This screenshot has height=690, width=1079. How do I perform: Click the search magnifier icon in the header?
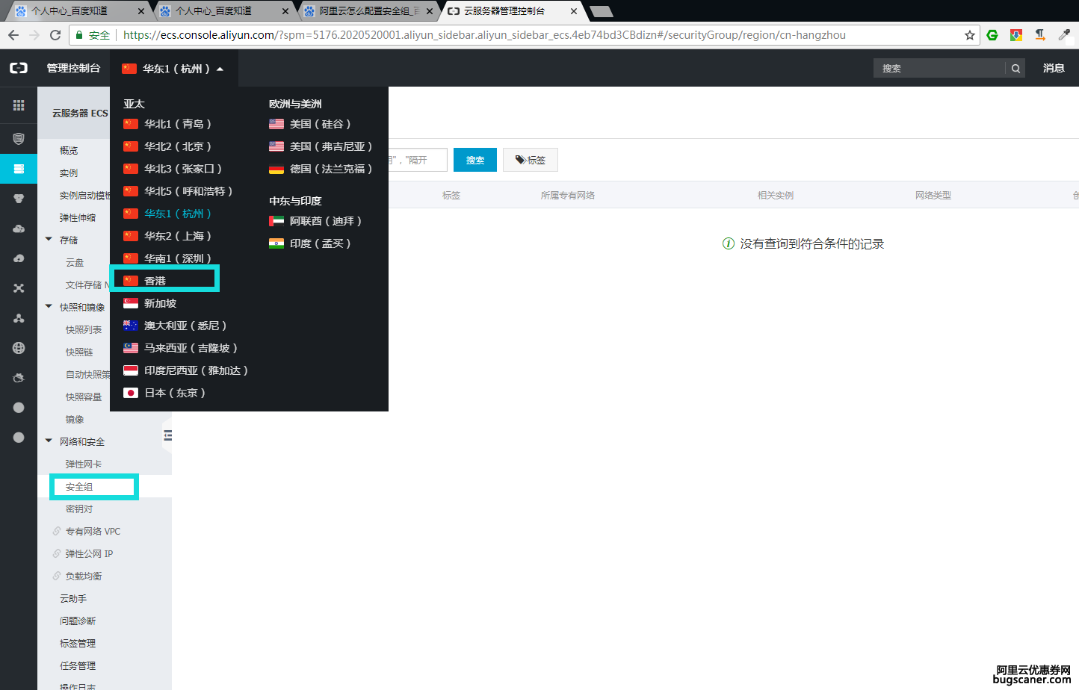(x=1015, y=68)
